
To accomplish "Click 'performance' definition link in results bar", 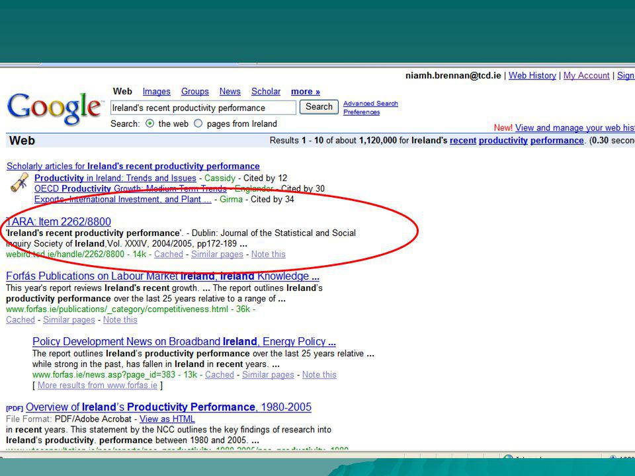I will click(557, 140).
